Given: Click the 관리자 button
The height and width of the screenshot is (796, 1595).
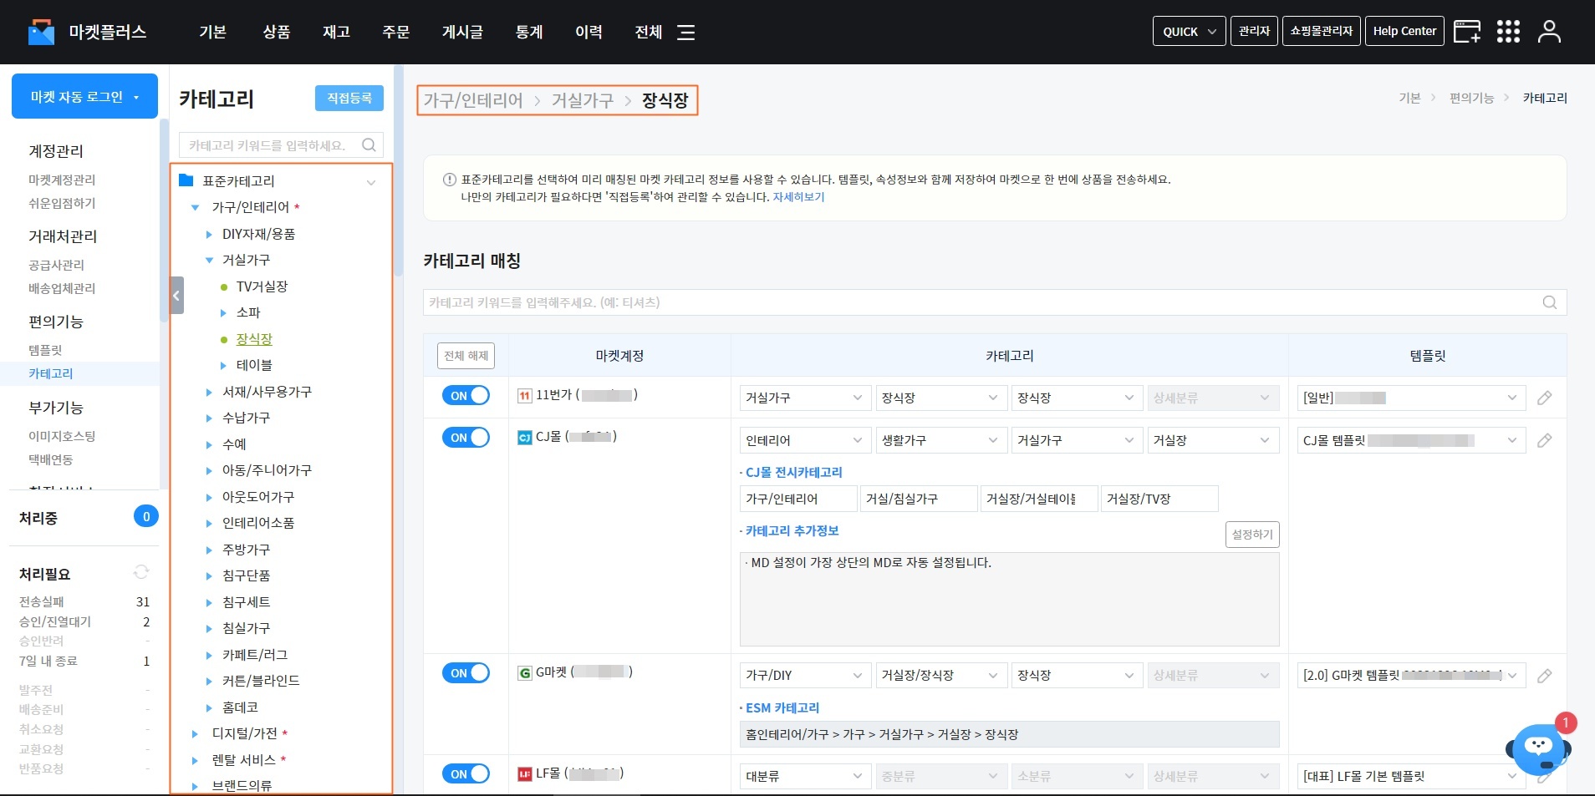Looking at the screenshot, I should 1254,32.
